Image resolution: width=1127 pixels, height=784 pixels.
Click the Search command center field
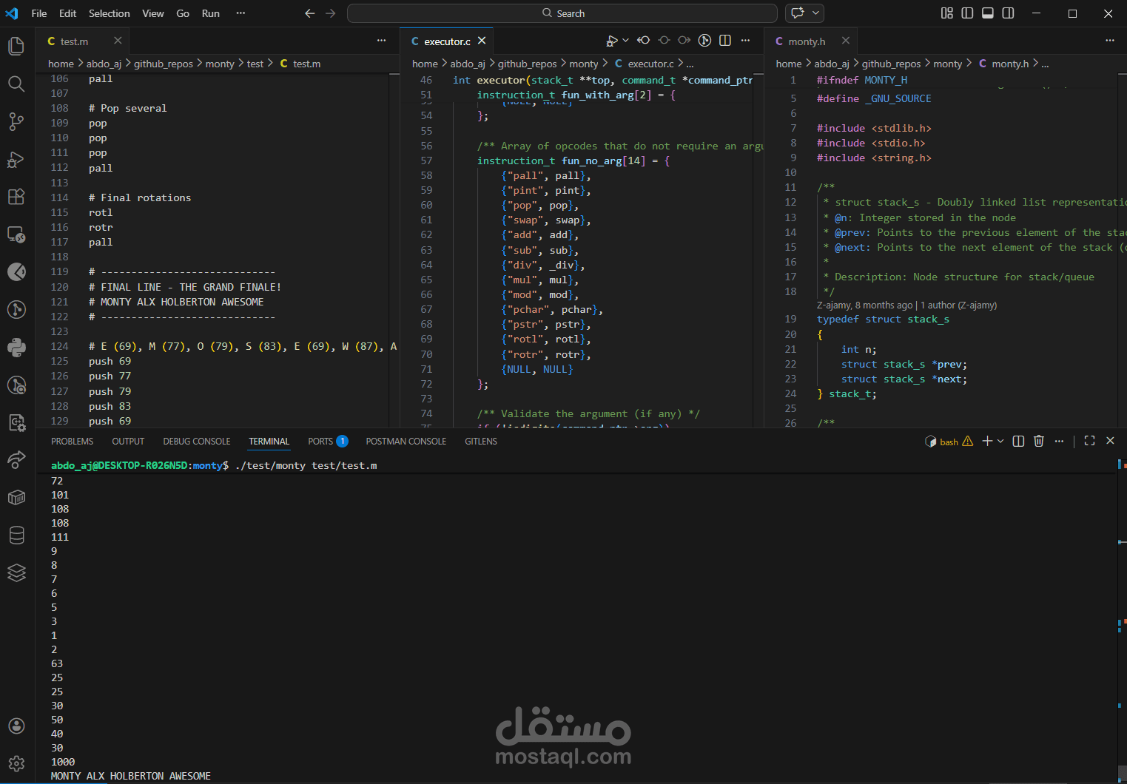pos(562,13)
